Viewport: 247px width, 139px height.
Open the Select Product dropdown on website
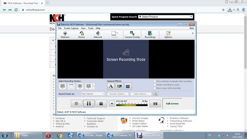point(166,17)
